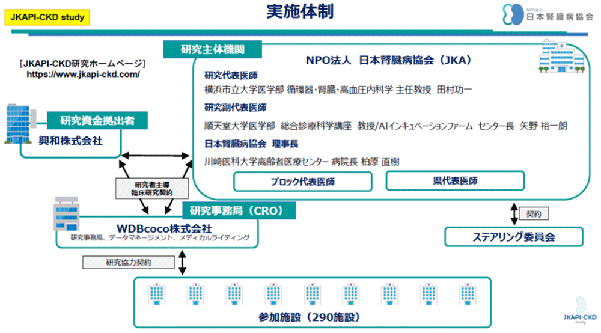The image size is (601, 333).
Task: Click the second facility building icon
Action: tap(195, 295)
